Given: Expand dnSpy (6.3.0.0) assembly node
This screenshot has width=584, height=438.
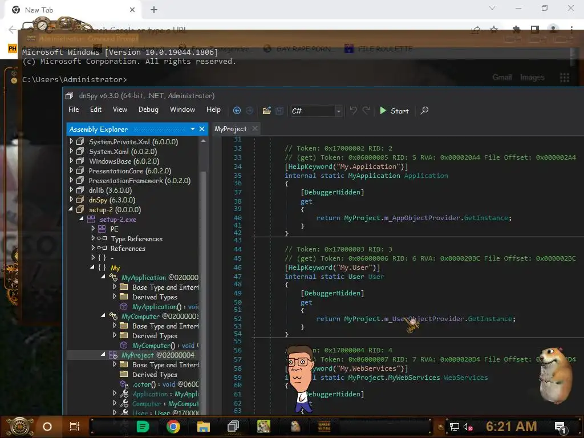Looking at the screenshot, I should click(71, 199).
